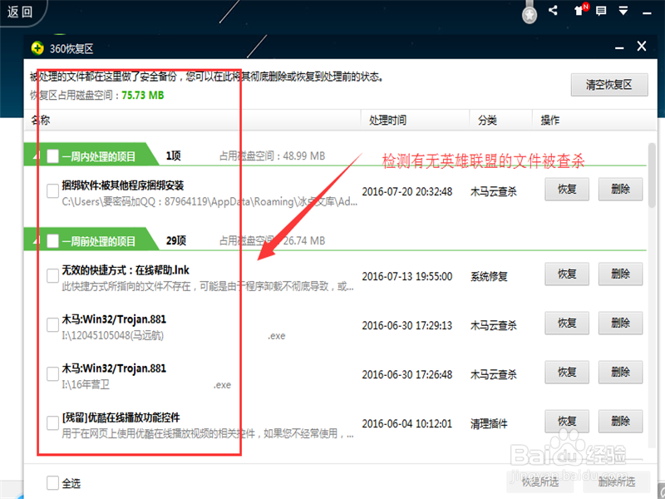Restore the Trojan item processed at 17:29:13
The width and height of the screenshot is (665, 499).
(567, 324)
